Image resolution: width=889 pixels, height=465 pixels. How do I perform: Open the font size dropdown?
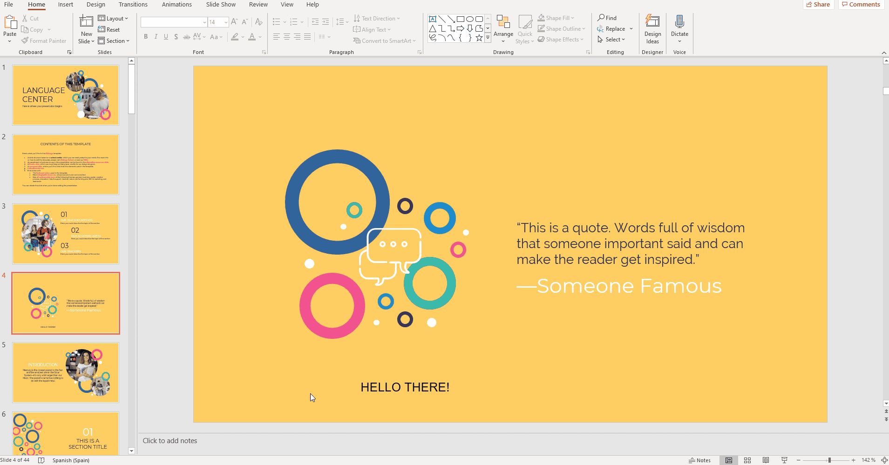(226, 22)
